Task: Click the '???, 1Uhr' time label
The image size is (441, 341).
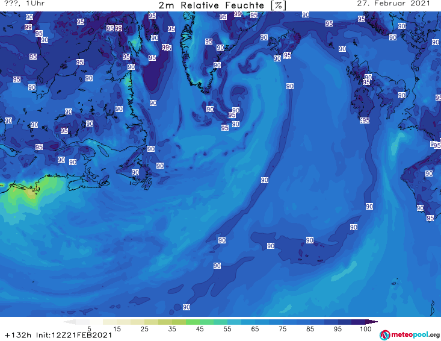Action: point(24,4)
